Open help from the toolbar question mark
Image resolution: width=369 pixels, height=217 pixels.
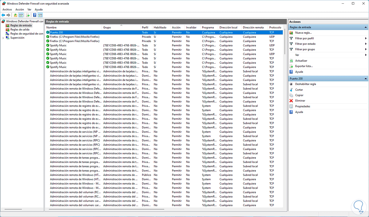click(35, 15)
